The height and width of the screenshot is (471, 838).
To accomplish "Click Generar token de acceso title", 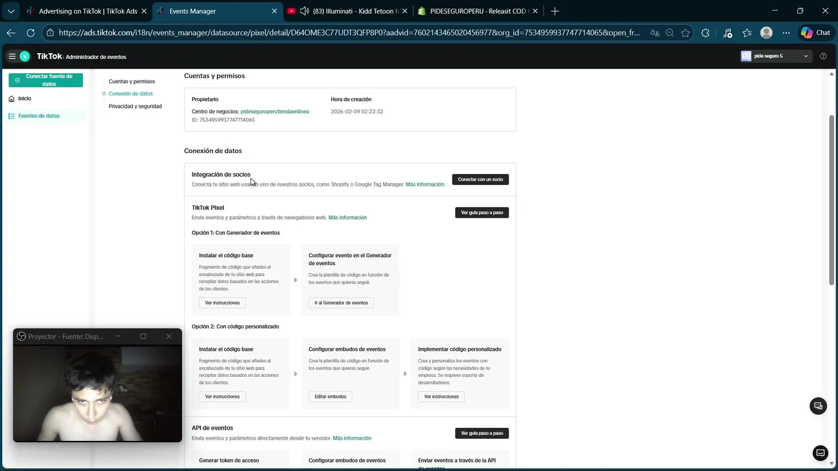I will 229,461.
